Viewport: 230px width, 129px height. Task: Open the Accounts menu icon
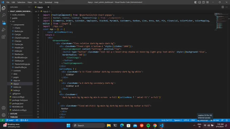pyautogui.click(x=3, y=108)
